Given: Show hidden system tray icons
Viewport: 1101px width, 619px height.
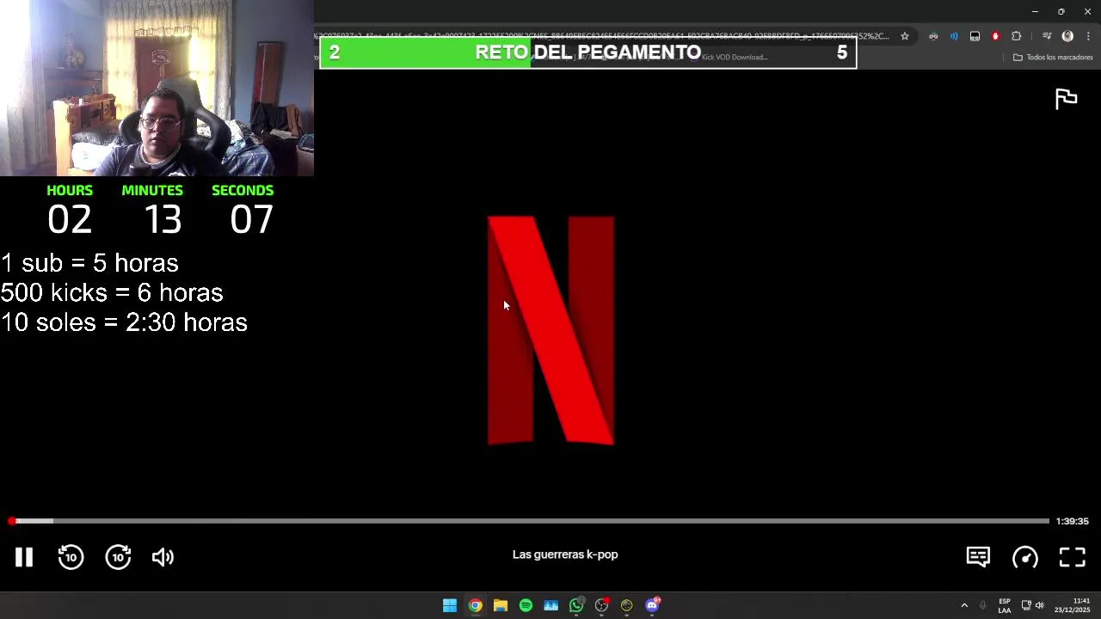Looking at the screenshot, I should [x=964, y=605].
